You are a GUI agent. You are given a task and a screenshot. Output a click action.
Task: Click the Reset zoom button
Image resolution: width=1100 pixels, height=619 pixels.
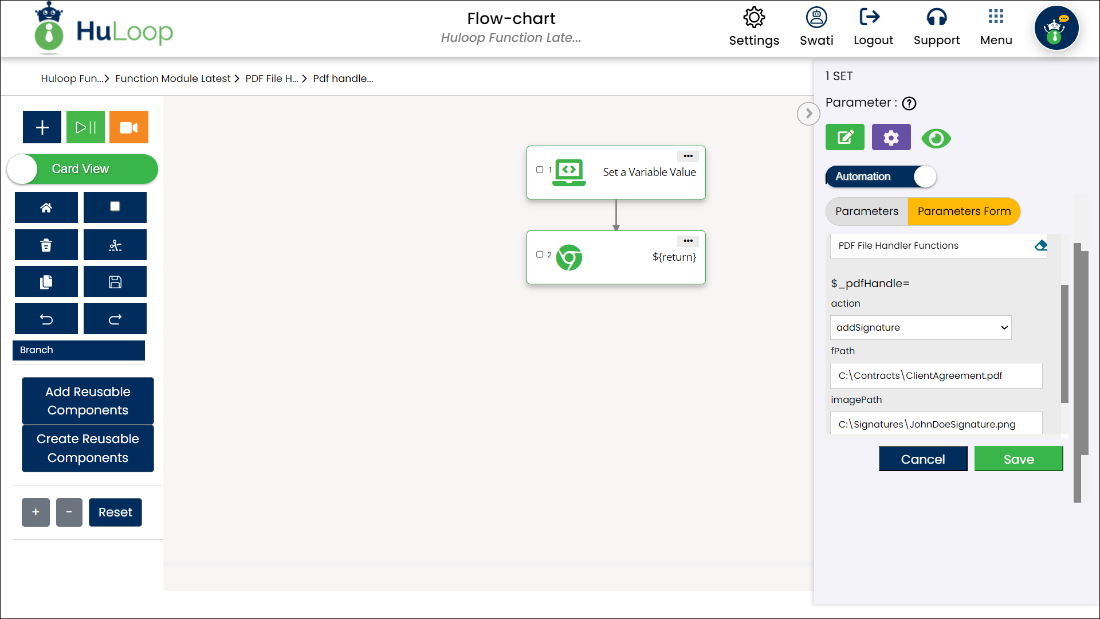(115, 512)
